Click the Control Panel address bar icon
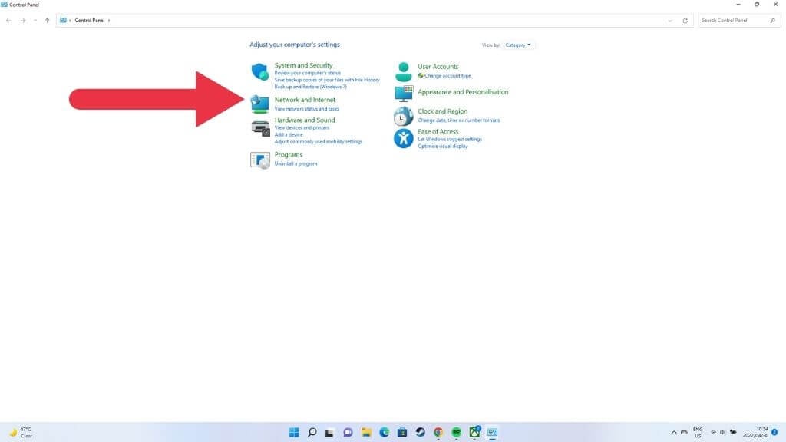786x442 pixels. (x=63, y=21)
